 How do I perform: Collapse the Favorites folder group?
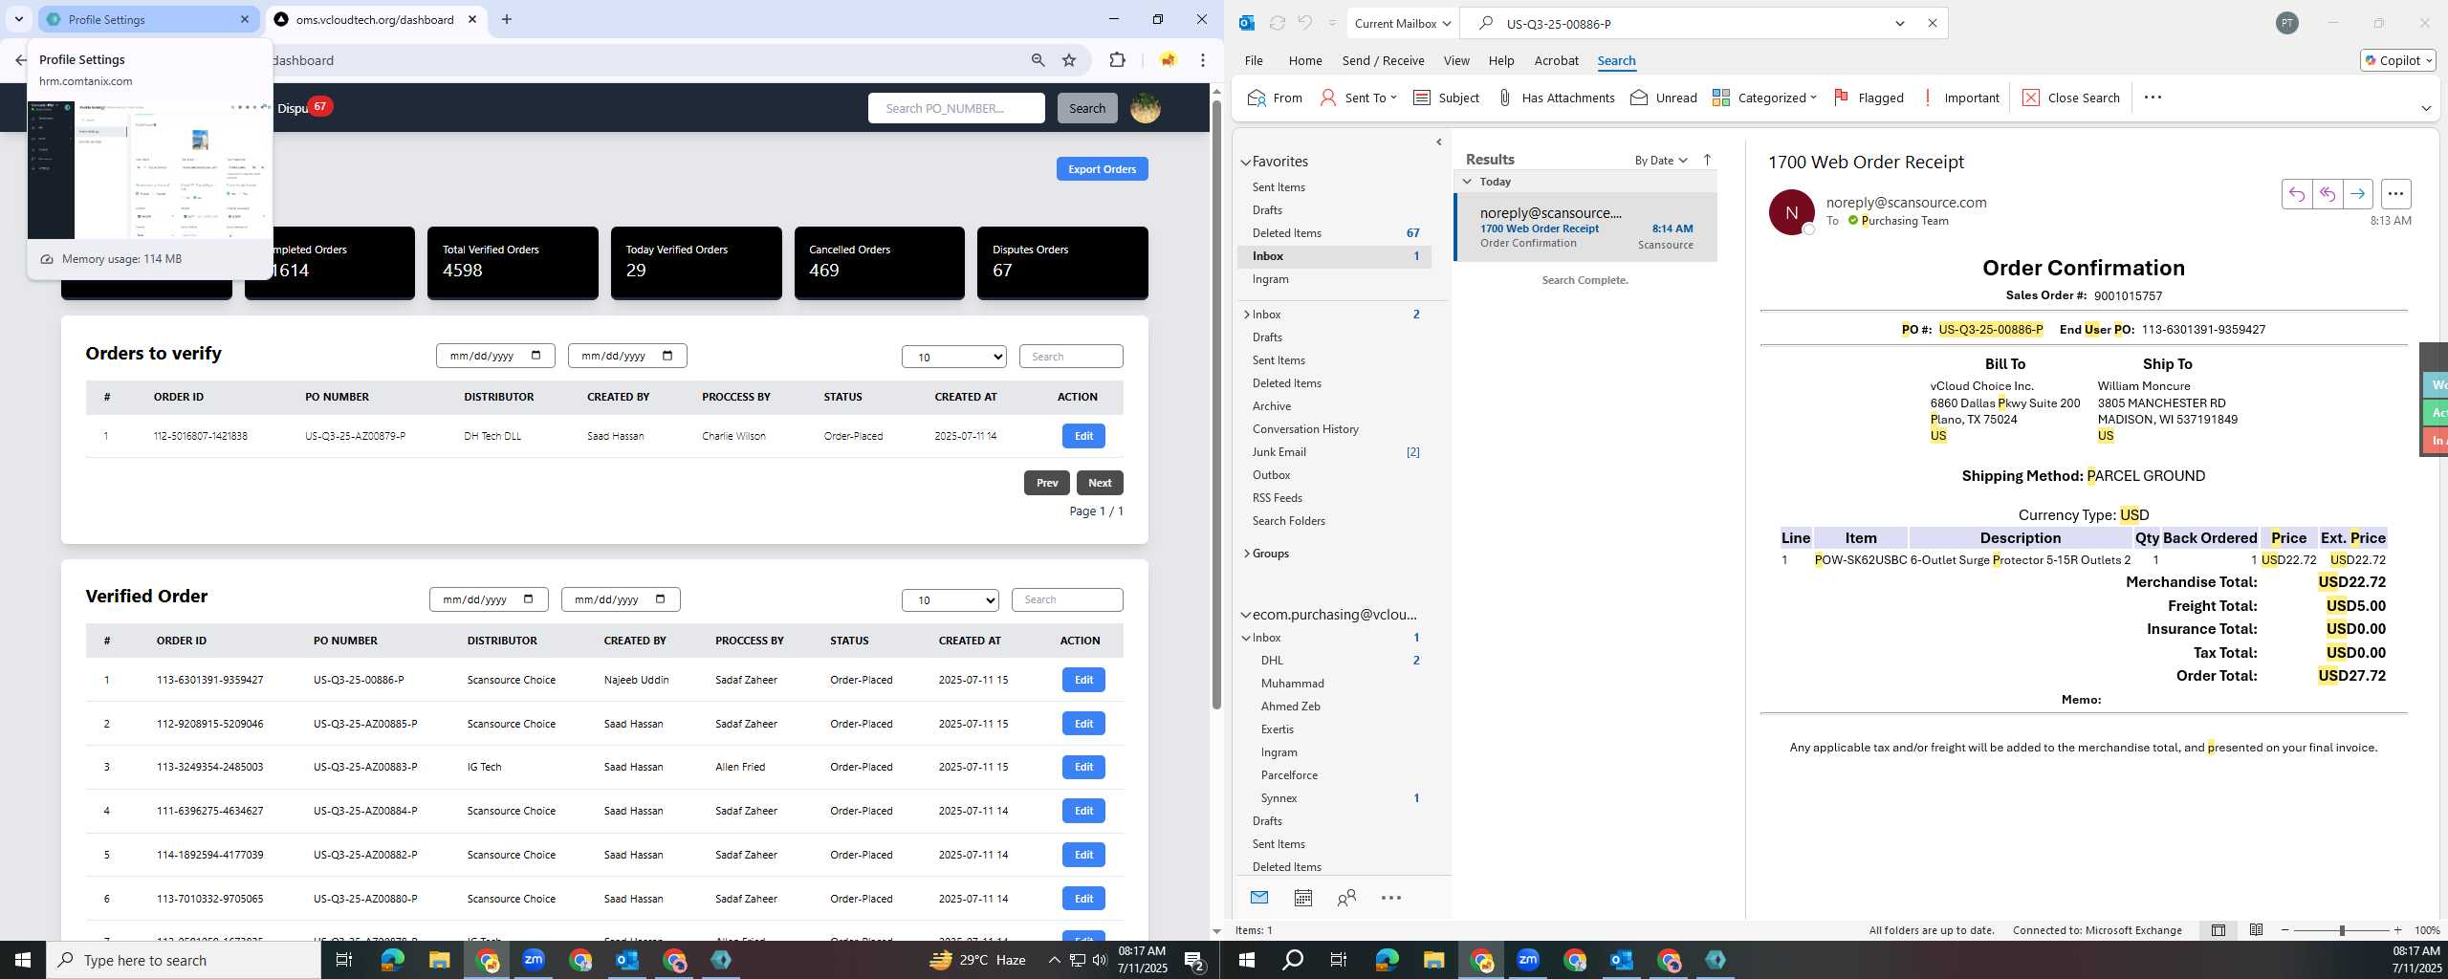1246,162
